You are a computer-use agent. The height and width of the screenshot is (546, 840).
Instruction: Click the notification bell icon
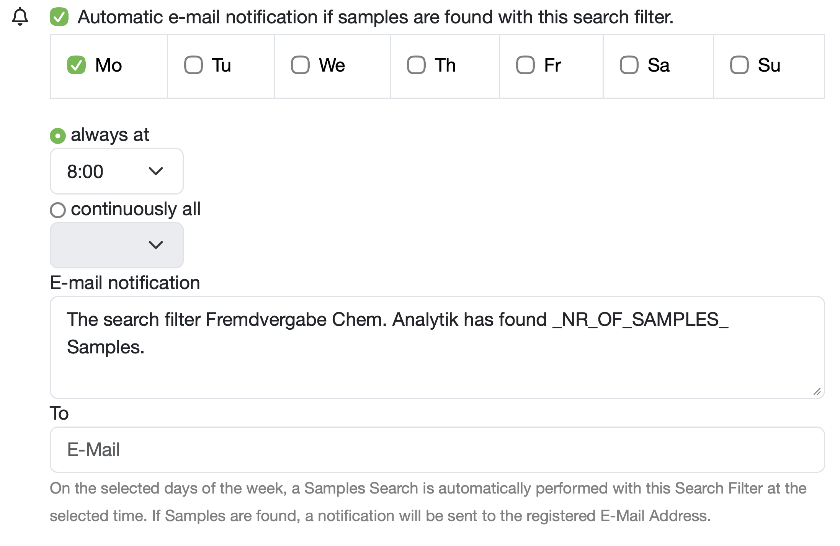click(20, 17)
